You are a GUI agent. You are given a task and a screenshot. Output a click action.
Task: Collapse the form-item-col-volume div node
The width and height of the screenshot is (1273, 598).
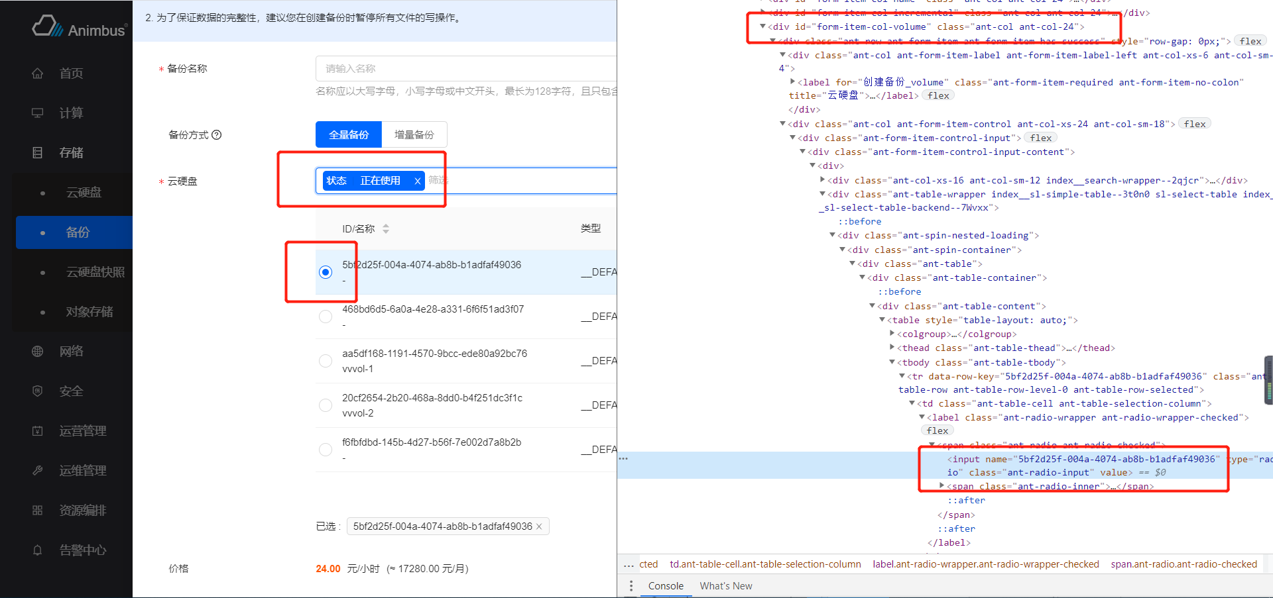(x=762, y=26)
